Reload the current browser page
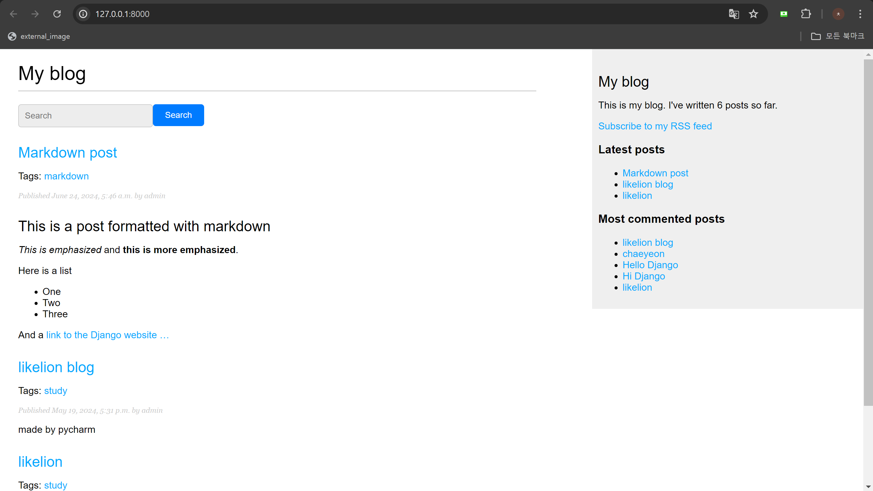The height and width of the screenshot is (491, 873). point(57,14)
